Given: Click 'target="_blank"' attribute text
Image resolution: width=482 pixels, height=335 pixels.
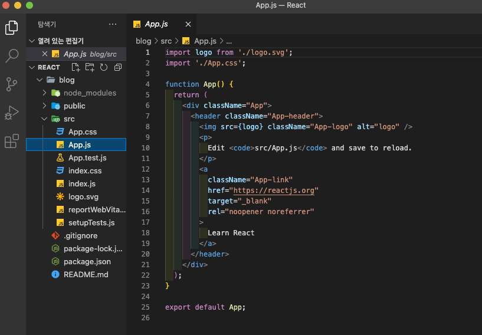Looking at the screenshot, I should click(x=240, y=201).
